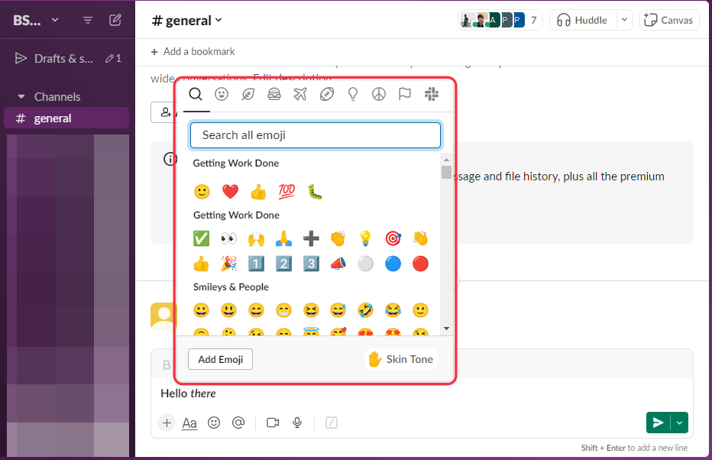
Task: Select the Travel & Places airplane emoji category
Action: (299, 94)
